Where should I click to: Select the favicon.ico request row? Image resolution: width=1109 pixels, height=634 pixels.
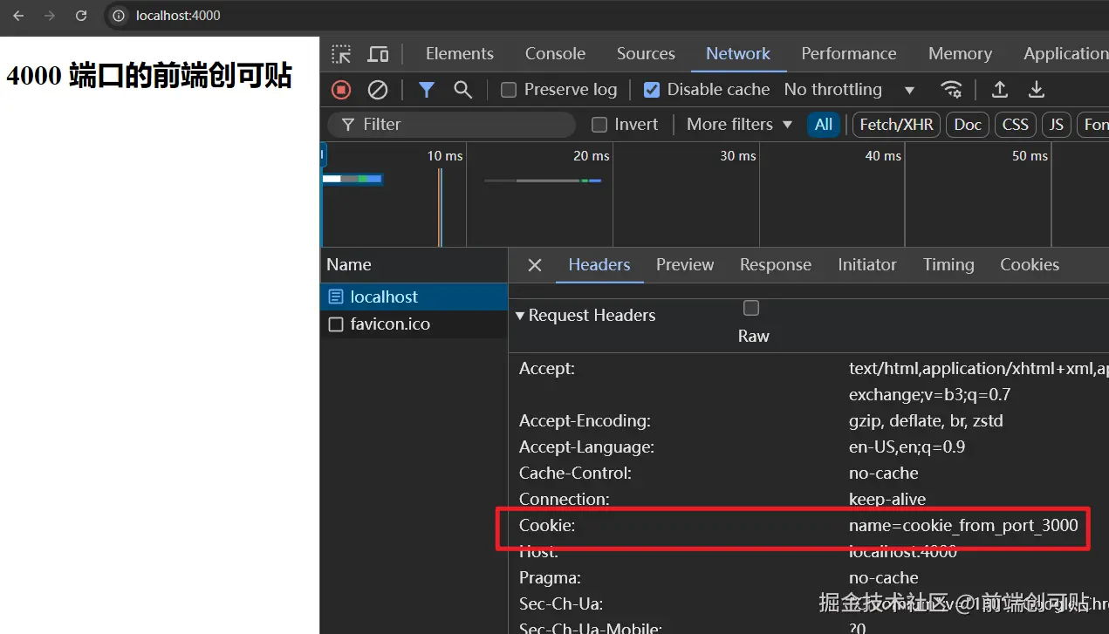click(x=414, y=324)
